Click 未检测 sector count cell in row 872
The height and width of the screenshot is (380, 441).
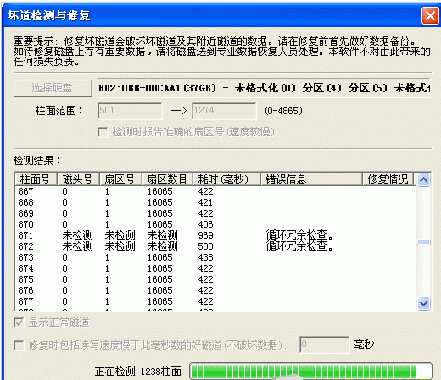162,246
